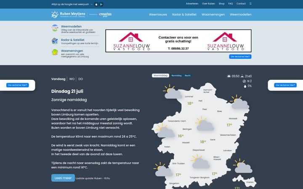Click the sunrise icon beside 05:50

229,76
